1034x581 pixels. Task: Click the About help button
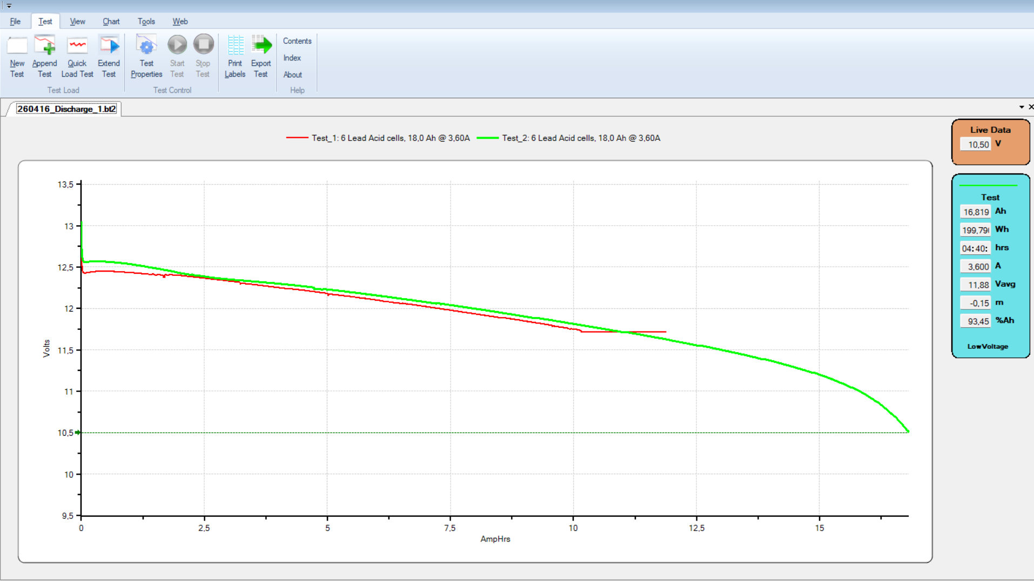292,75
